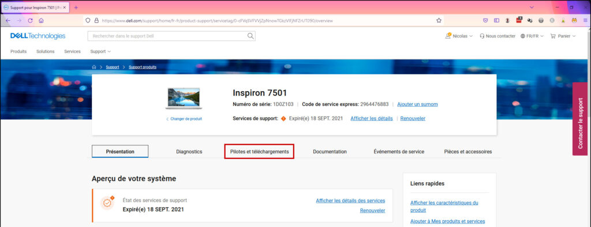Open the Documentation tab
The image size is (591, 227).
tap(330, 152)
